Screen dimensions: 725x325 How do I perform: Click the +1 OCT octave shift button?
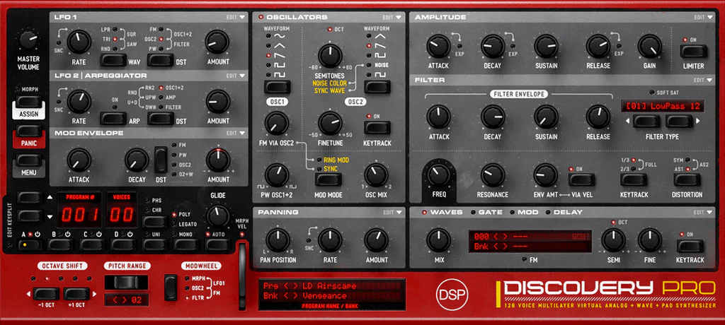[x=76, y=294]
